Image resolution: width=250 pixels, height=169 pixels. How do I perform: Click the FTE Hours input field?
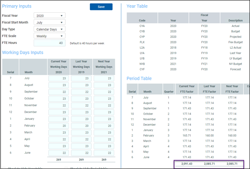(49, 43)
